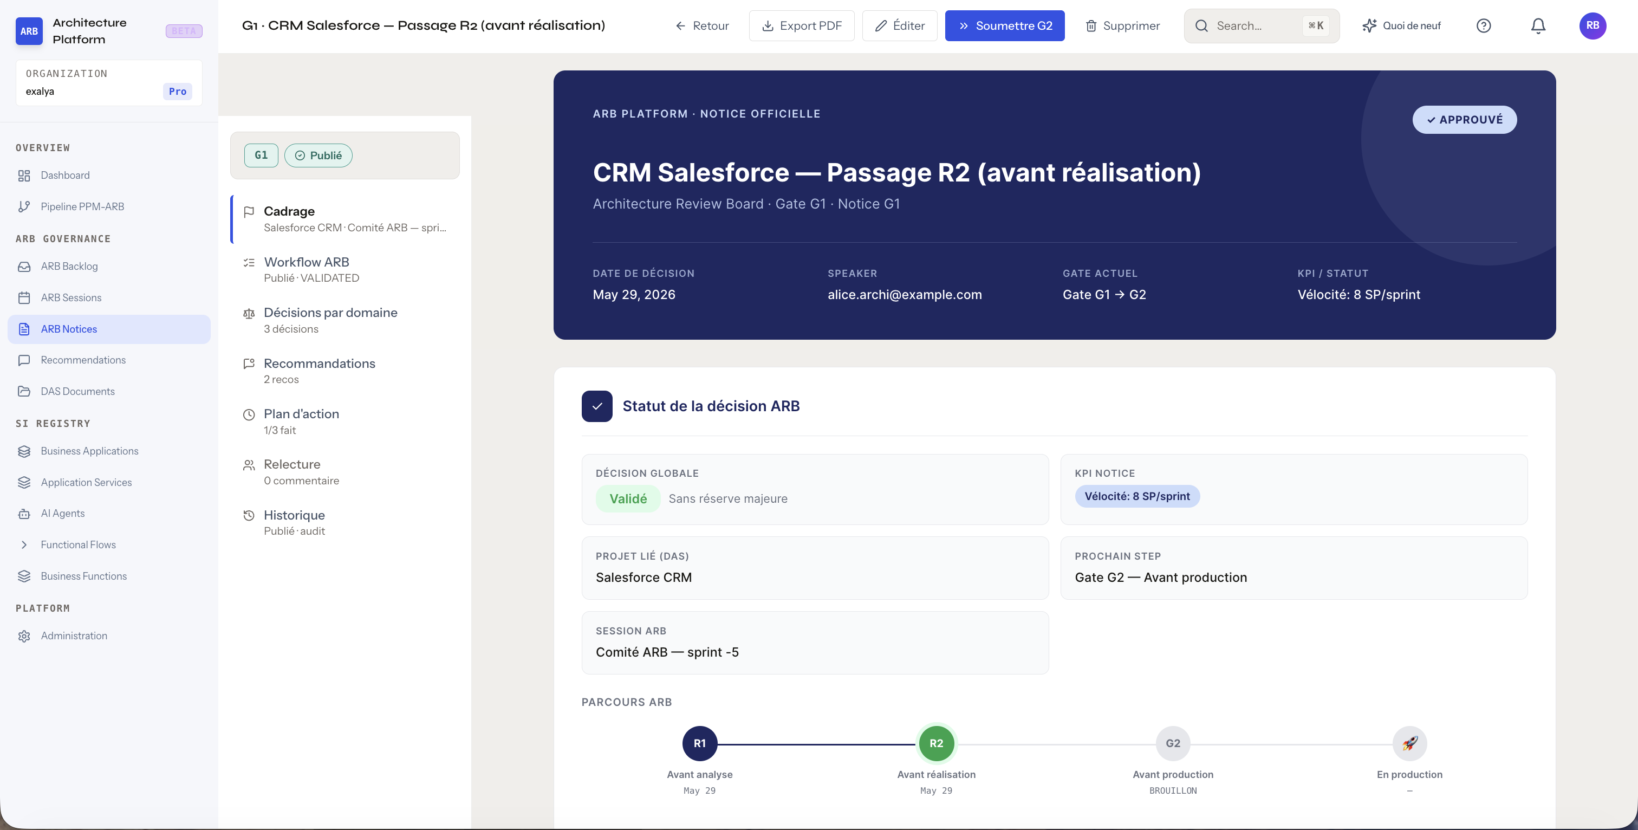This screenshot has width=1638, height=830.
Task: Expand the Functional Flows chevron
Action: coord(24,545)
